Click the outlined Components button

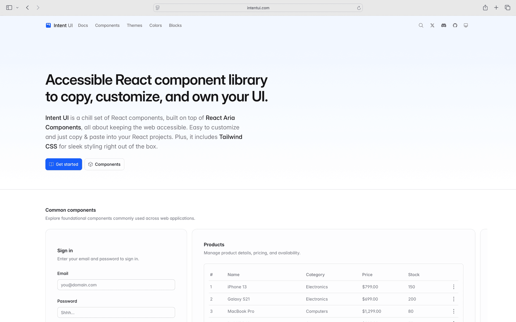(x=104, y=164)
